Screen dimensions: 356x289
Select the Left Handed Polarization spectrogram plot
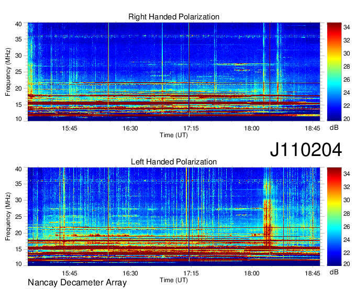(x=174, y=217)
